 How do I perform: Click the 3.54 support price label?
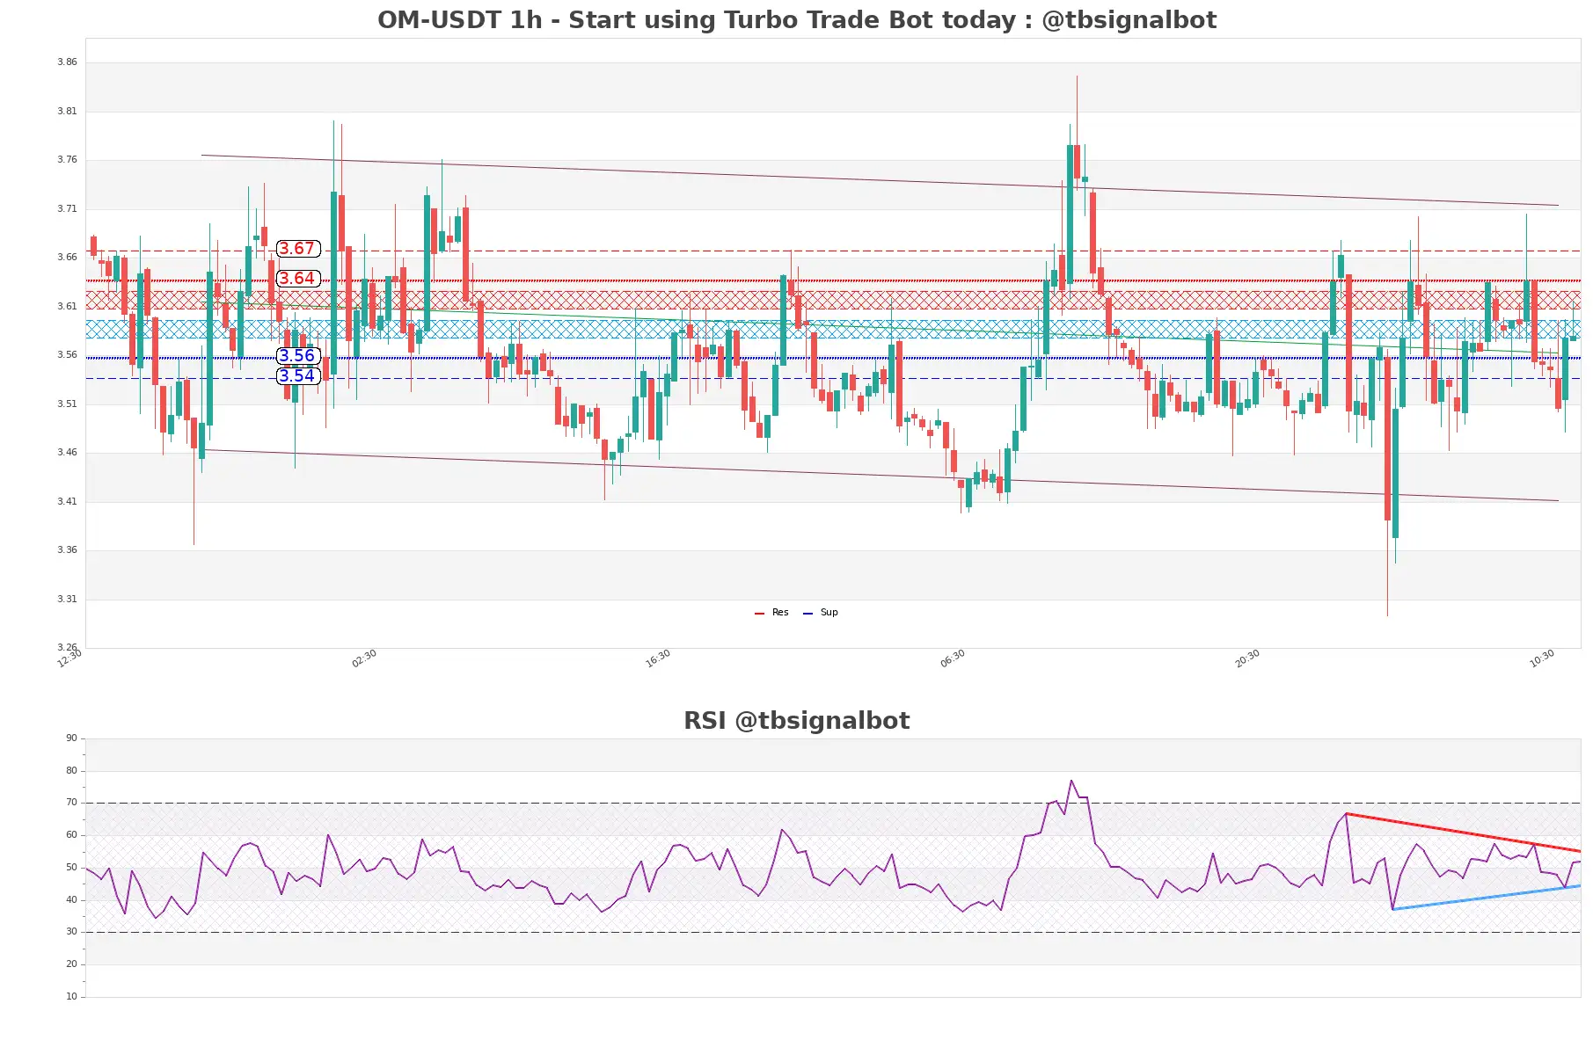tap(298, 376)
